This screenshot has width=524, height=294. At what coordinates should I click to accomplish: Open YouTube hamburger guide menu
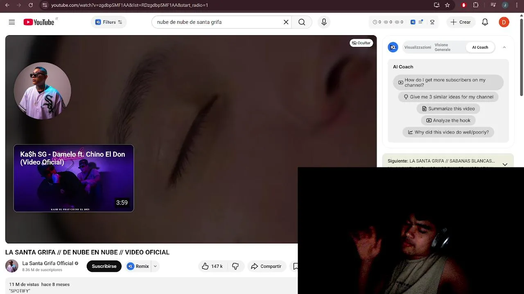click(12, 22)
